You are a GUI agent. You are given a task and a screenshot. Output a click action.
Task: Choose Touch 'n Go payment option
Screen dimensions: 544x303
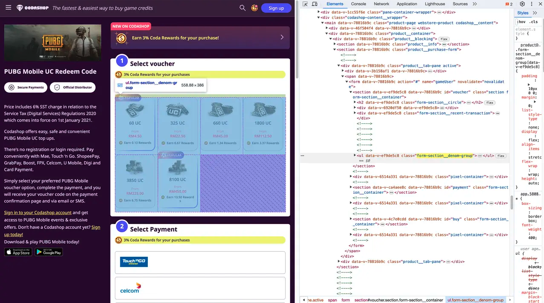[200, 262]
